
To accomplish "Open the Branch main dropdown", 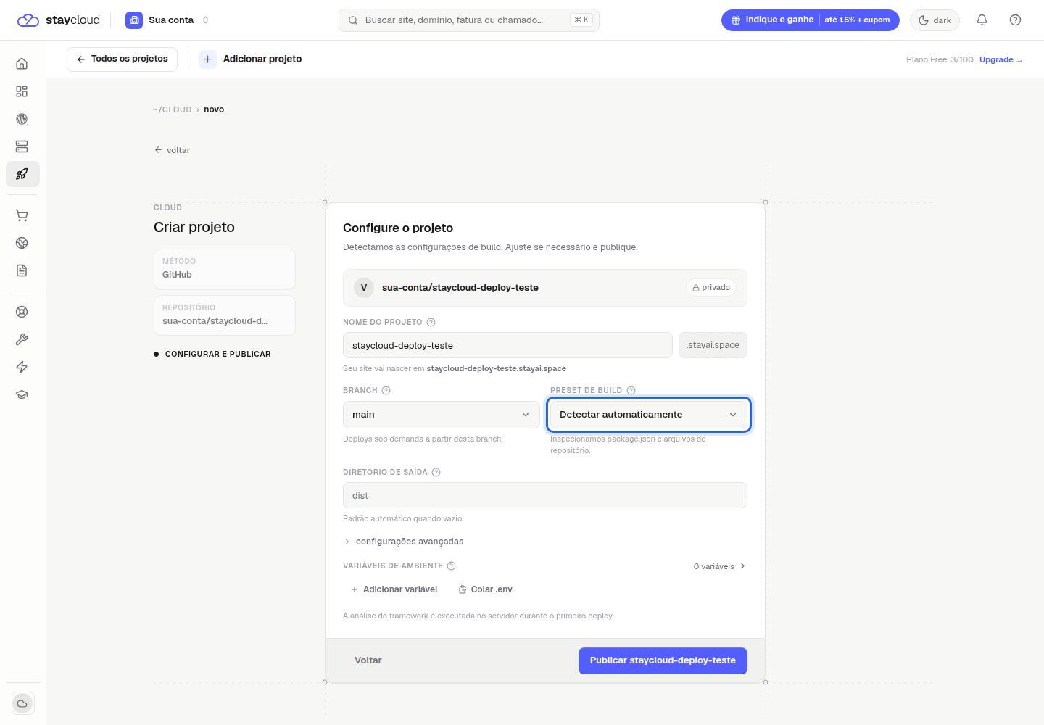I will tap(442, 415).
